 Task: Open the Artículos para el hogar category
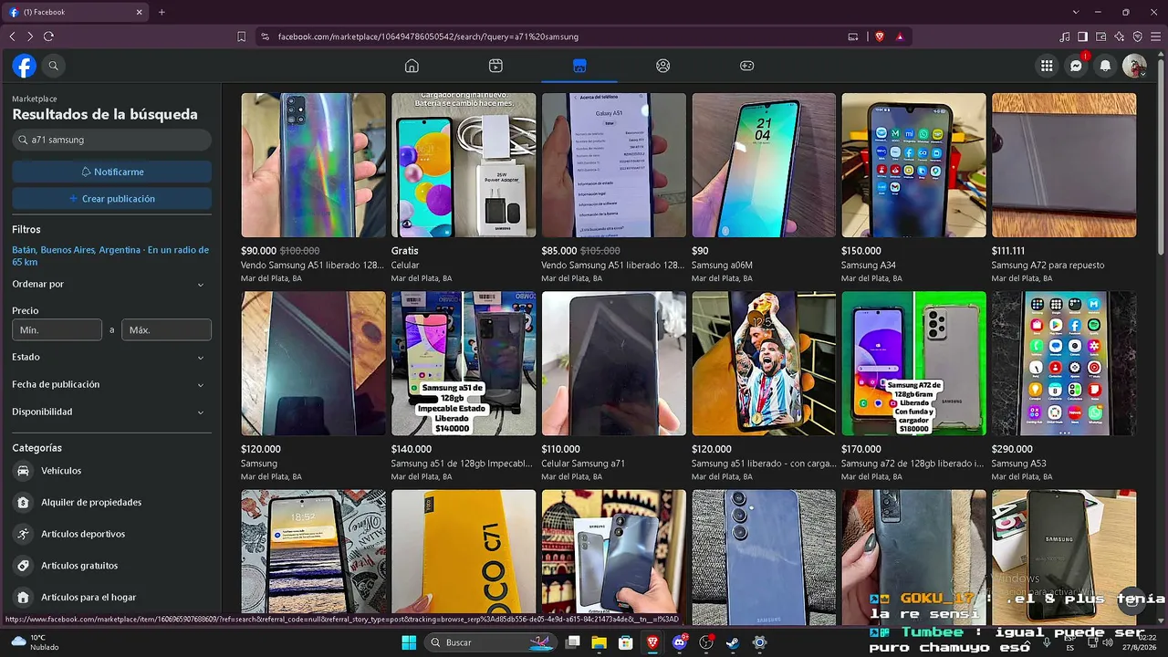tap(111, 597)
